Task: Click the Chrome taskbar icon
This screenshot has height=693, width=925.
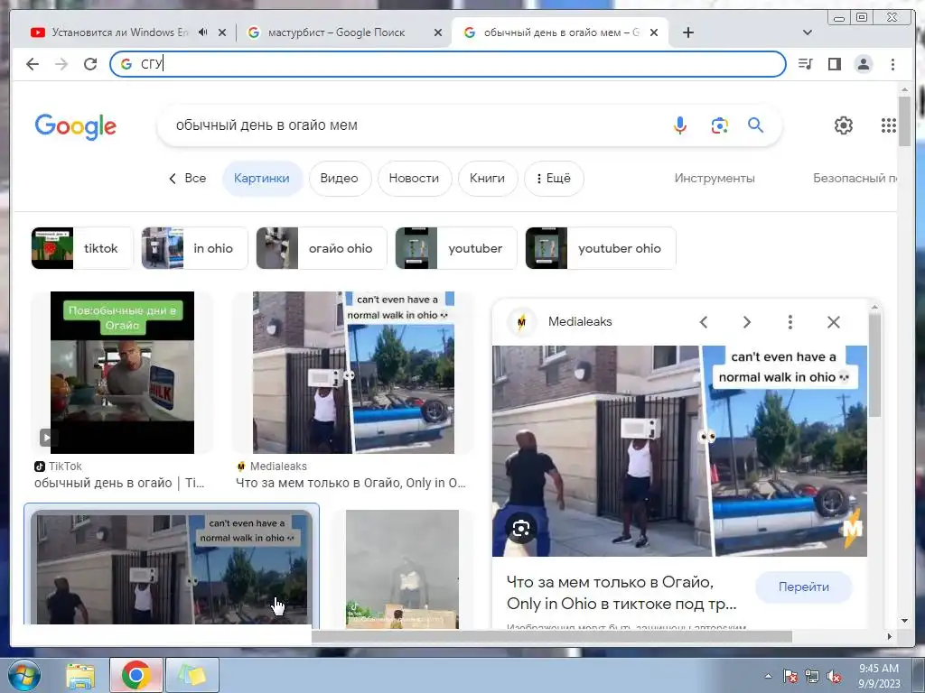Action: [x=135, y=675]
